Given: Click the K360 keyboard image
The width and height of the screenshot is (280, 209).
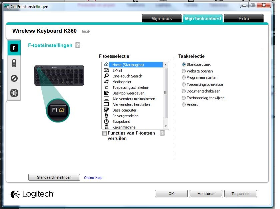Looking at the screenshot, I should (59, 75).
